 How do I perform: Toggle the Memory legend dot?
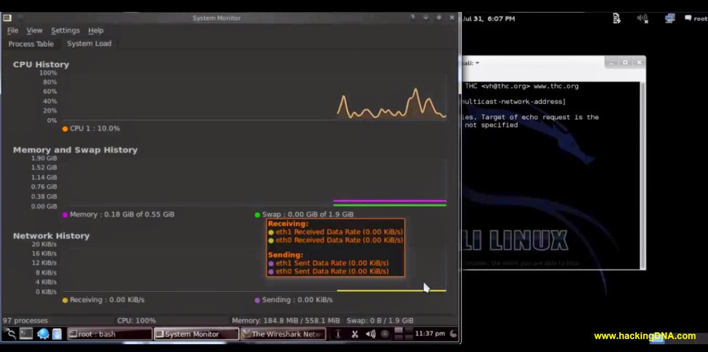click(64, 214)
